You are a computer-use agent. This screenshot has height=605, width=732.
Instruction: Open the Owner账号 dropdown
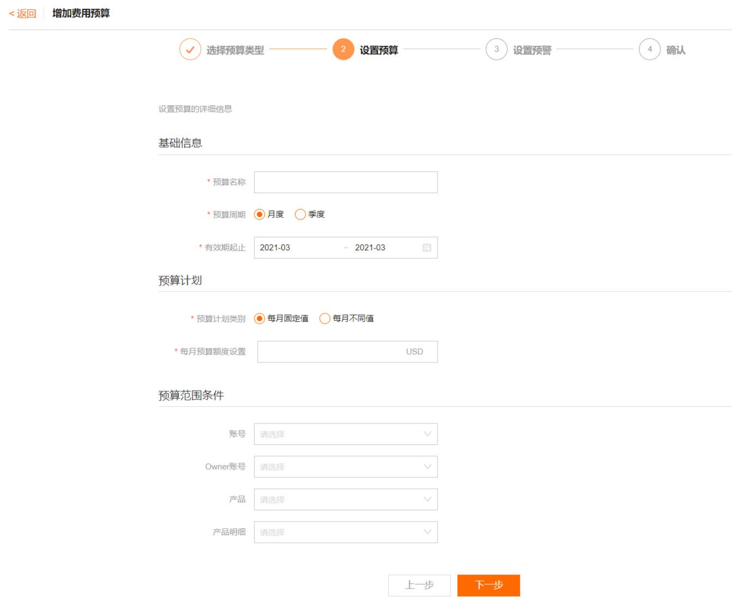(x=346, y=467)
